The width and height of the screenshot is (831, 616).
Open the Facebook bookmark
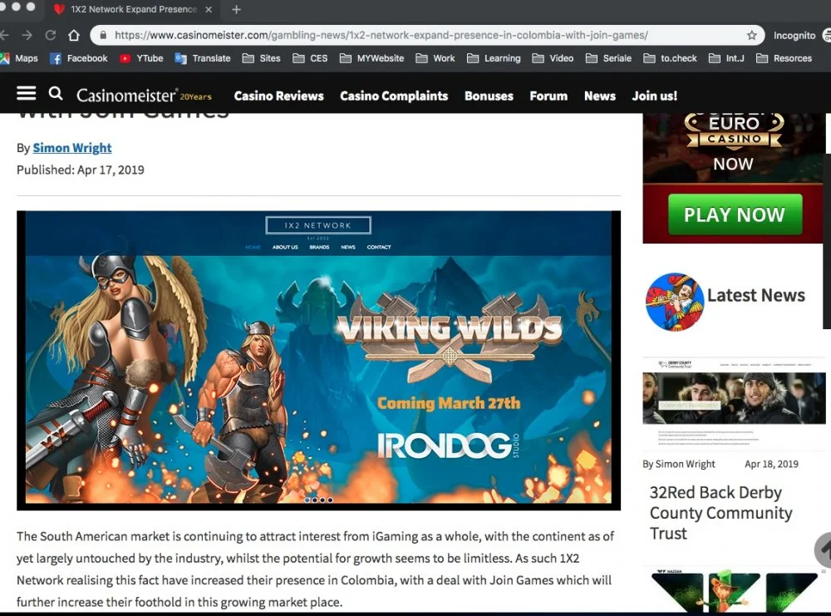[x=78, y=58]
